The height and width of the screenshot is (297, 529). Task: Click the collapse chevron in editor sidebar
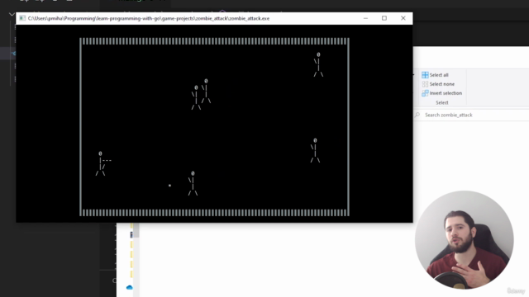(12, 14)
